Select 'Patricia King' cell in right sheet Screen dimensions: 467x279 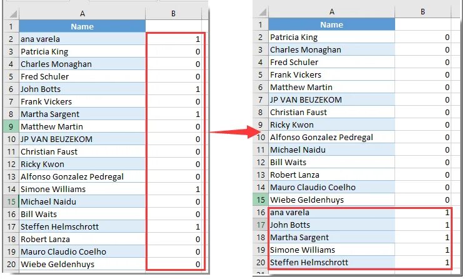(x=331, y=37)
